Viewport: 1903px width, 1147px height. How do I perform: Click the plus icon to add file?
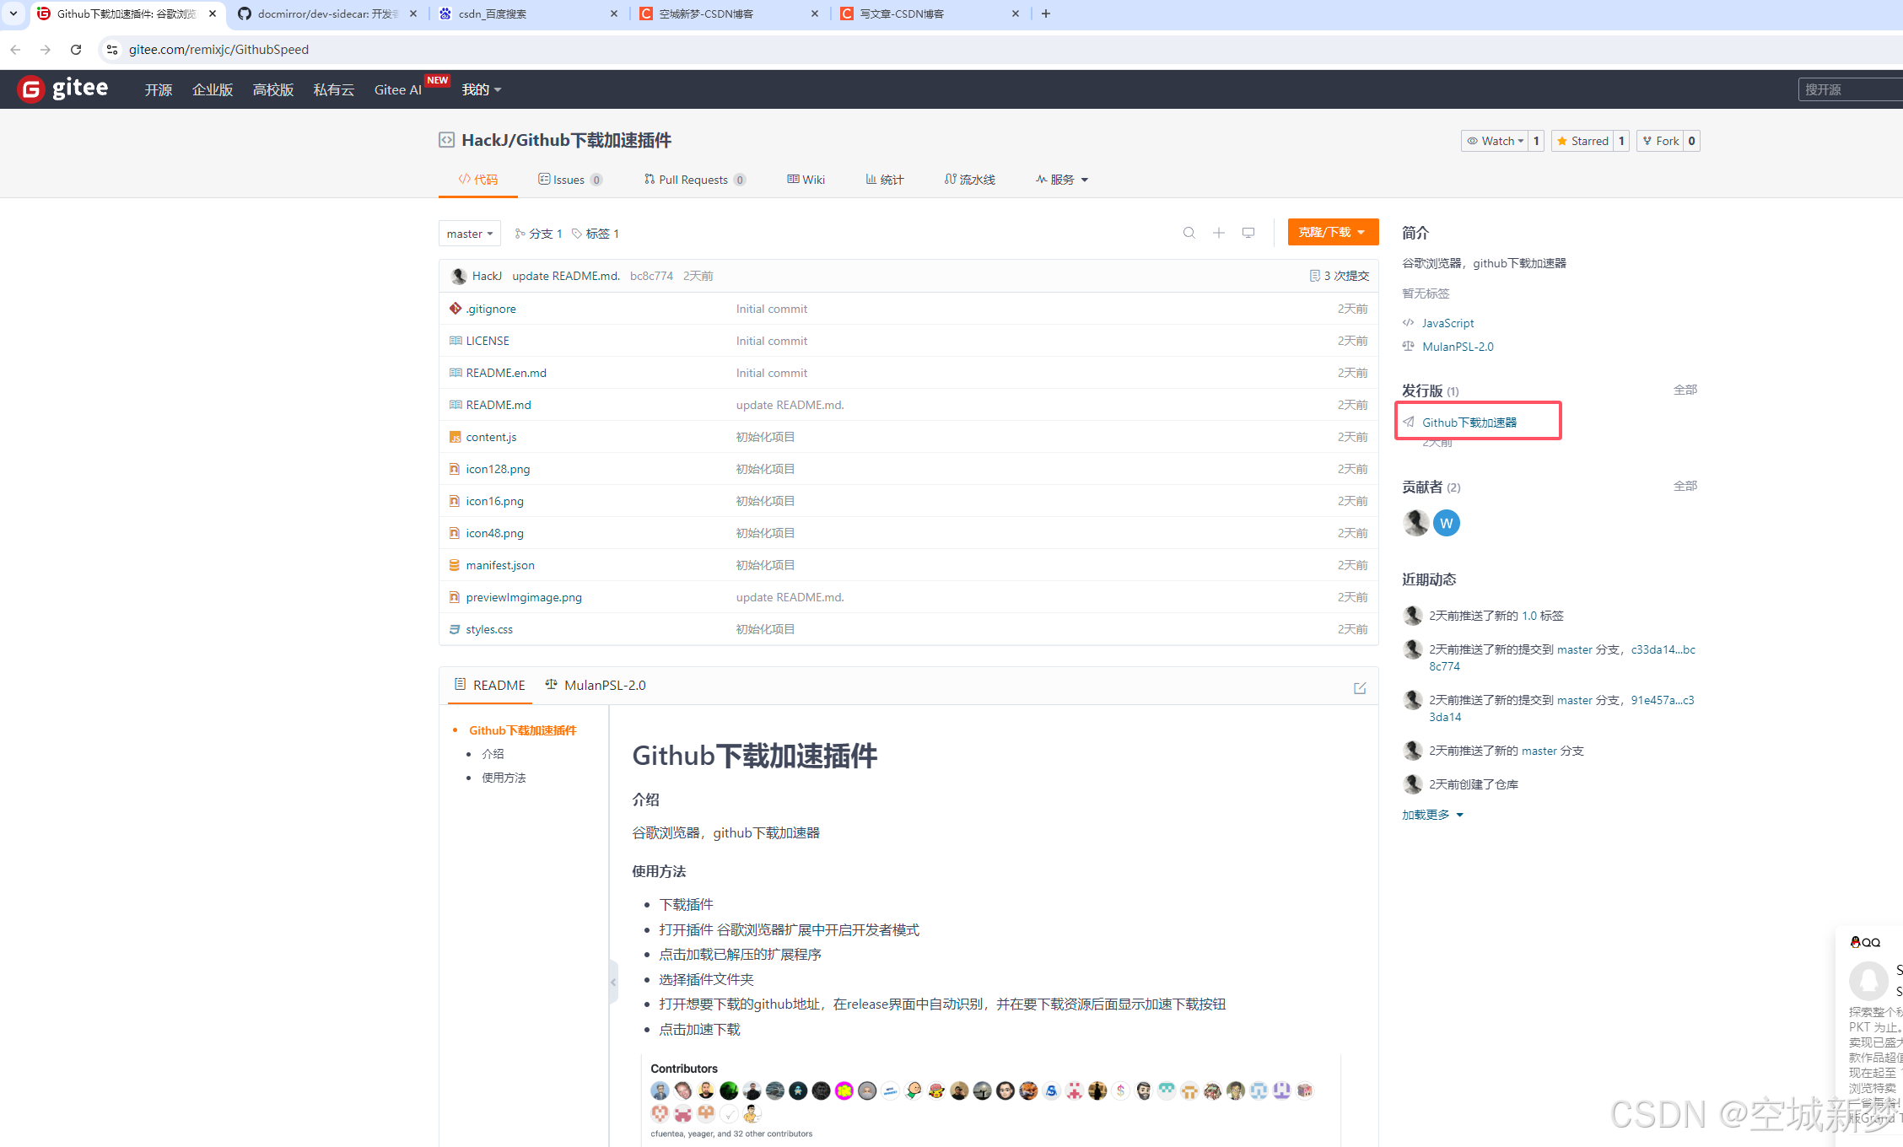pyautogui.click(x=1218, y=233)
